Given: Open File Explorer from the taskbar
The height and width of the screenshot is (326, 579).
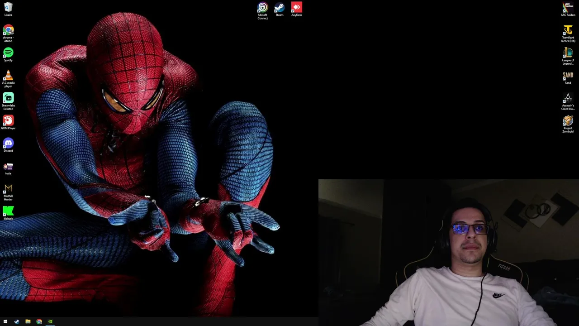Looking at the screenshot, I should pyautogui.click(x=28, y=321).
